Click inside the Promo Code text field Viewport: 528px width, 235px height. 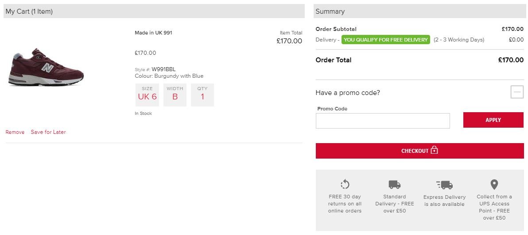(x=383, y=121)
